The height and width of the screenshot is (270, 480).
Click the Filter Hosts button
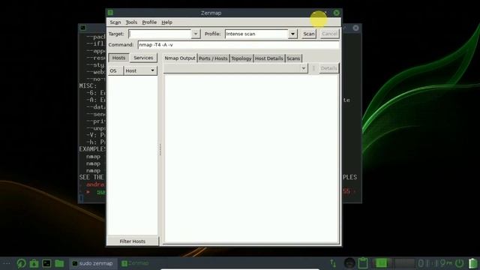click(x=133, y=241)
